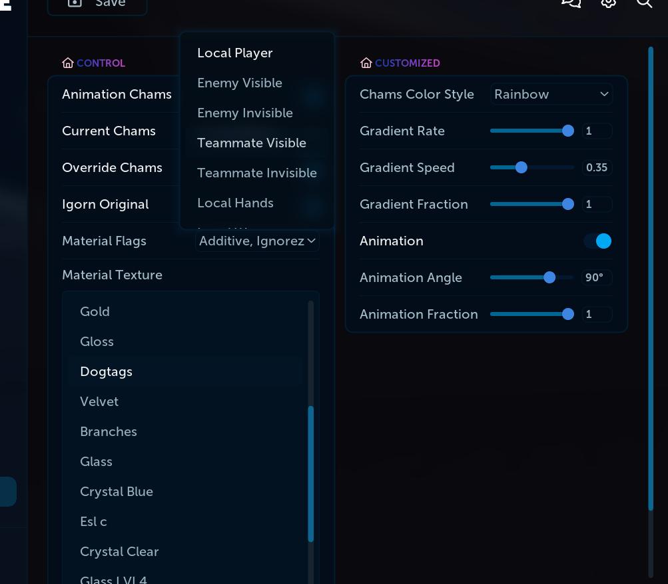Select Enemy Invisible option

(x=245, y=113)
